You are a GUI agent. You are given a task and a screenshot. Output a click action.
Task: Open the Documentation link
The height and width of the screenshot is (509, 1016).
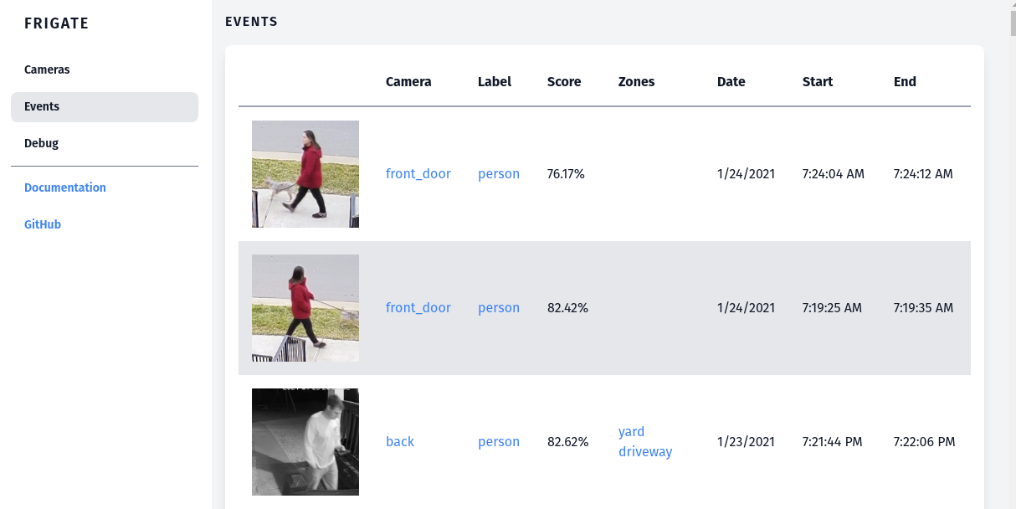coord(65,188)
